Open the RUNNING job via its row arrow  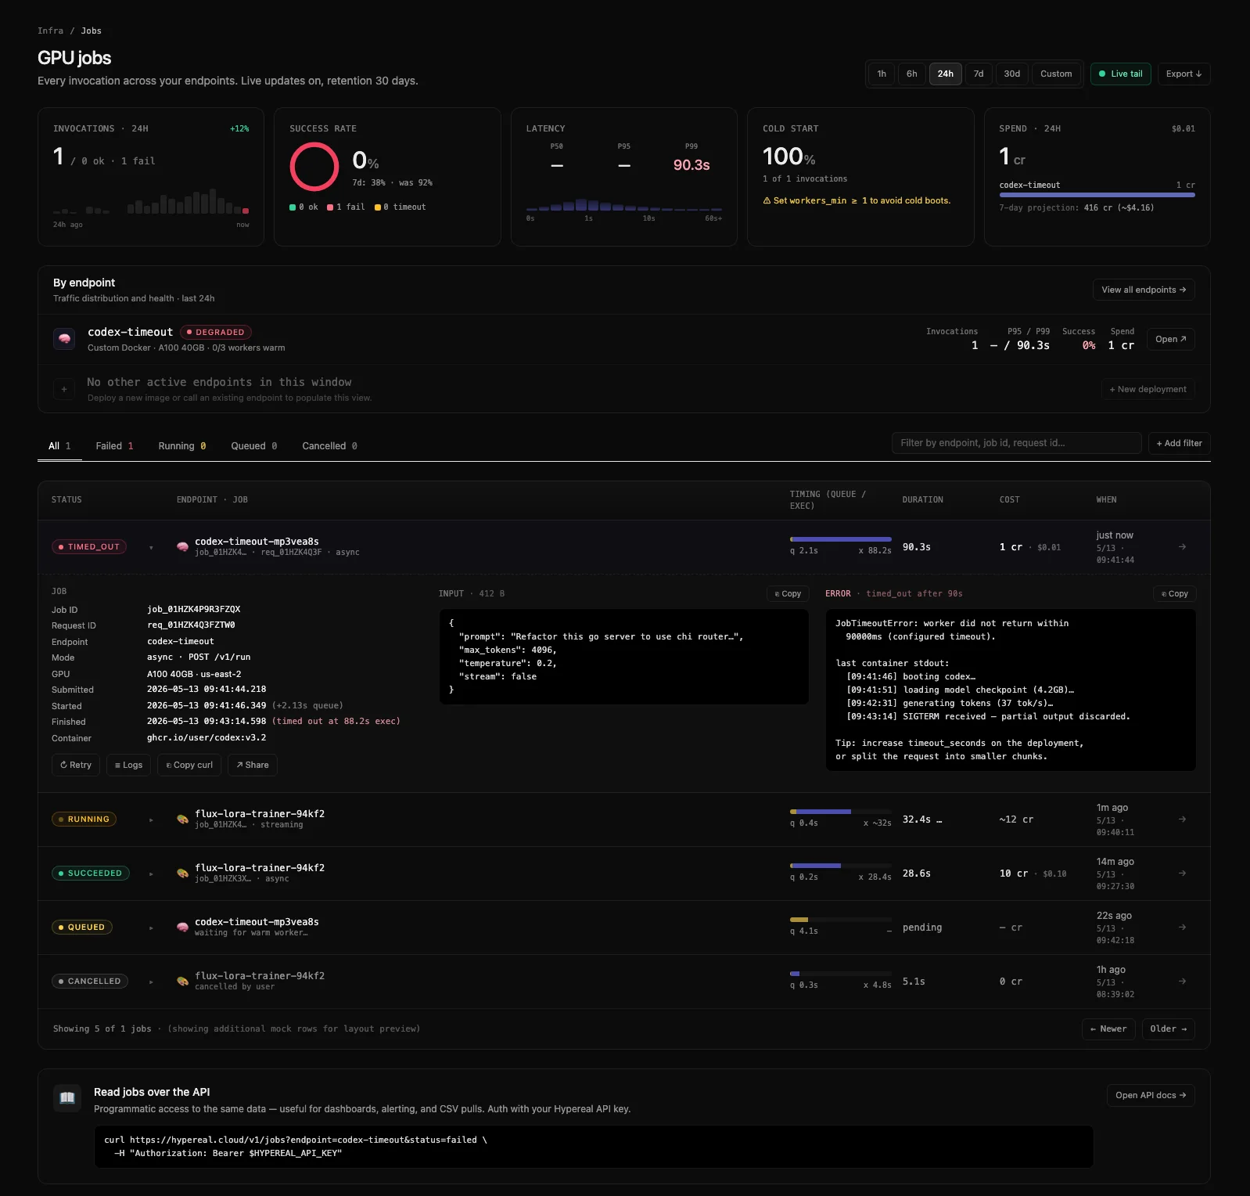coord(1182,820)
